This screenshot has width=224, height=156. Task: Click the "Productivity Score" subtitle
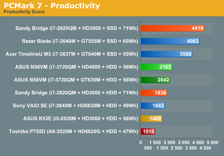[24, 12]
